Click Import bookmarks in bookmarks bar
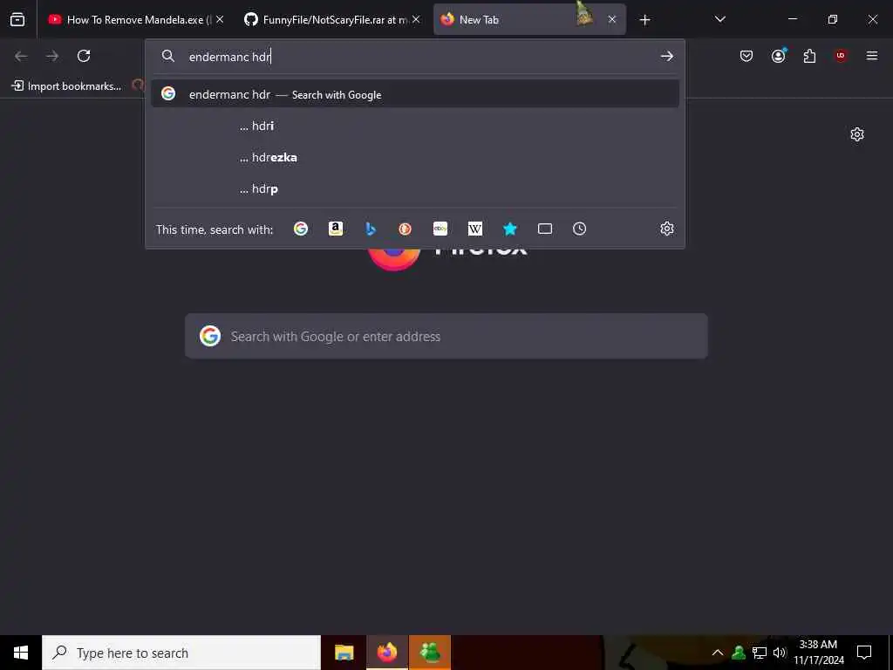 tap(66, 86)
